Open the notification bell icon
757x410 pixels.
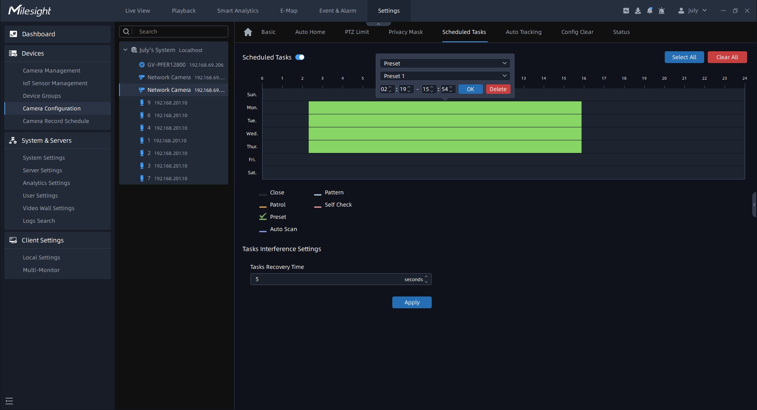tap(649, 11)
